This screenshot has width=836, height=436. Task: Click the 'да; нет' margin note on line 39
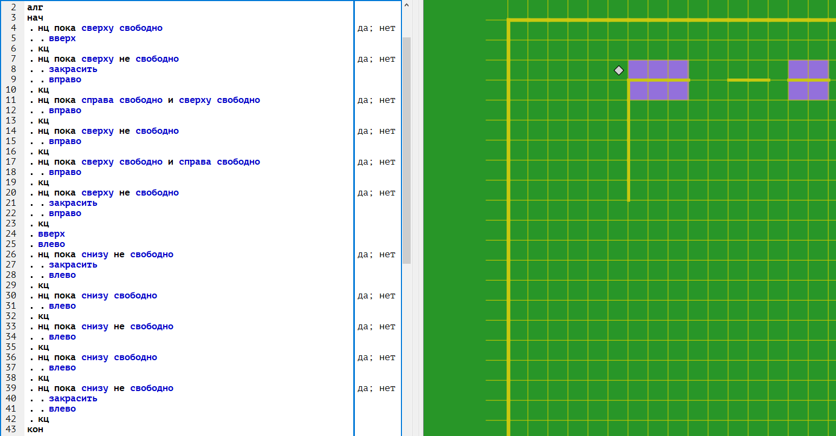pos(376,388)
